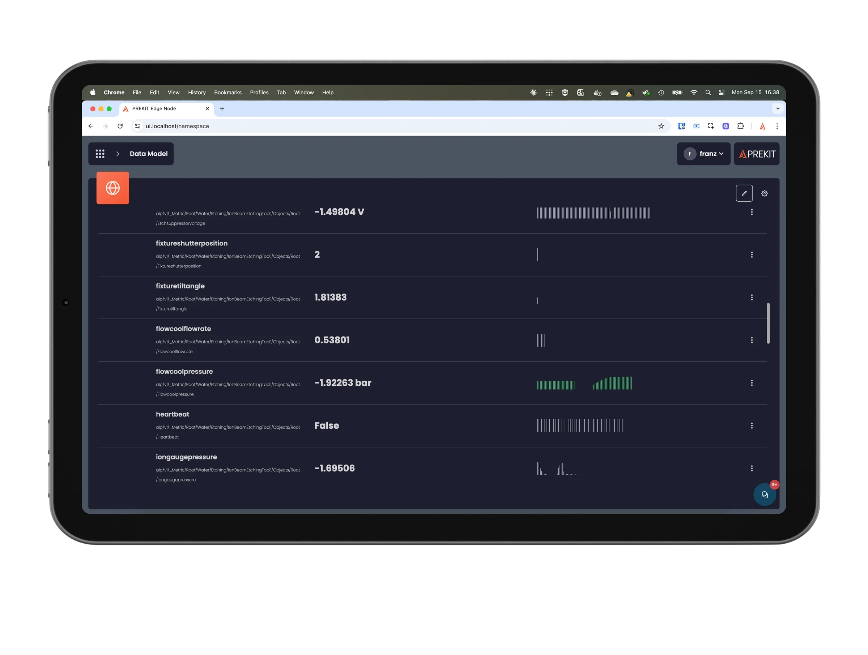
Task: Click the Data Model breadcrumb
Action: pos(148,154)
